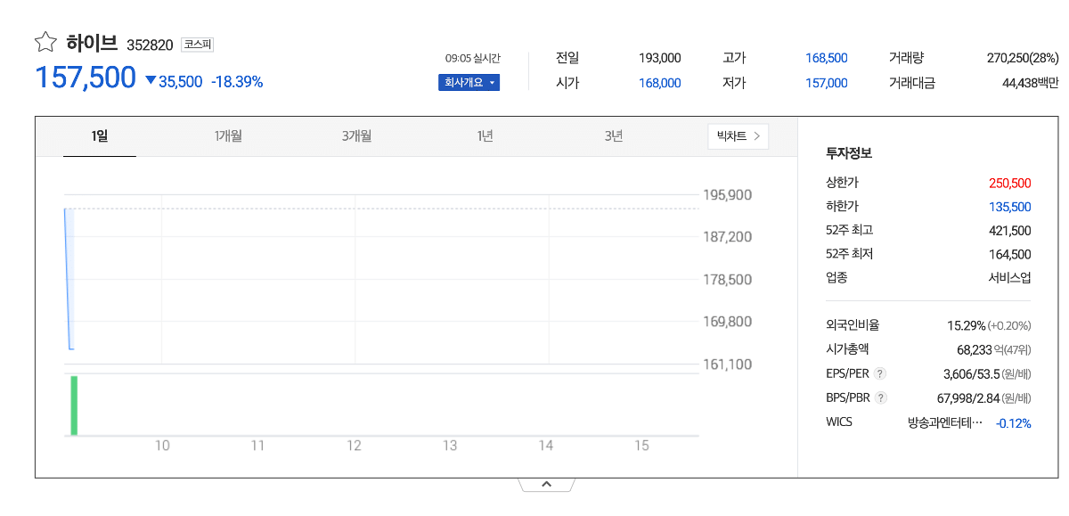
Task: Open the 회사개요 dropdown
Action: click(x=469, y=83)
